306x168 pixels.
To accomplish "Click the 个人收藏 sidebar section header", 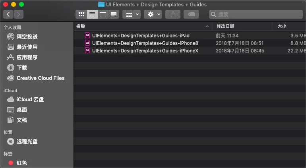I will pyautogui.click(x=12, y=27).
